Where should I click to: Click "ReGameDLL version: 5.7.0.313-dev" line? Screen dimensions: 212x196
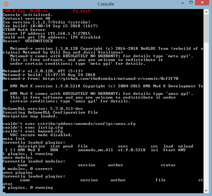tap(43, 109)
